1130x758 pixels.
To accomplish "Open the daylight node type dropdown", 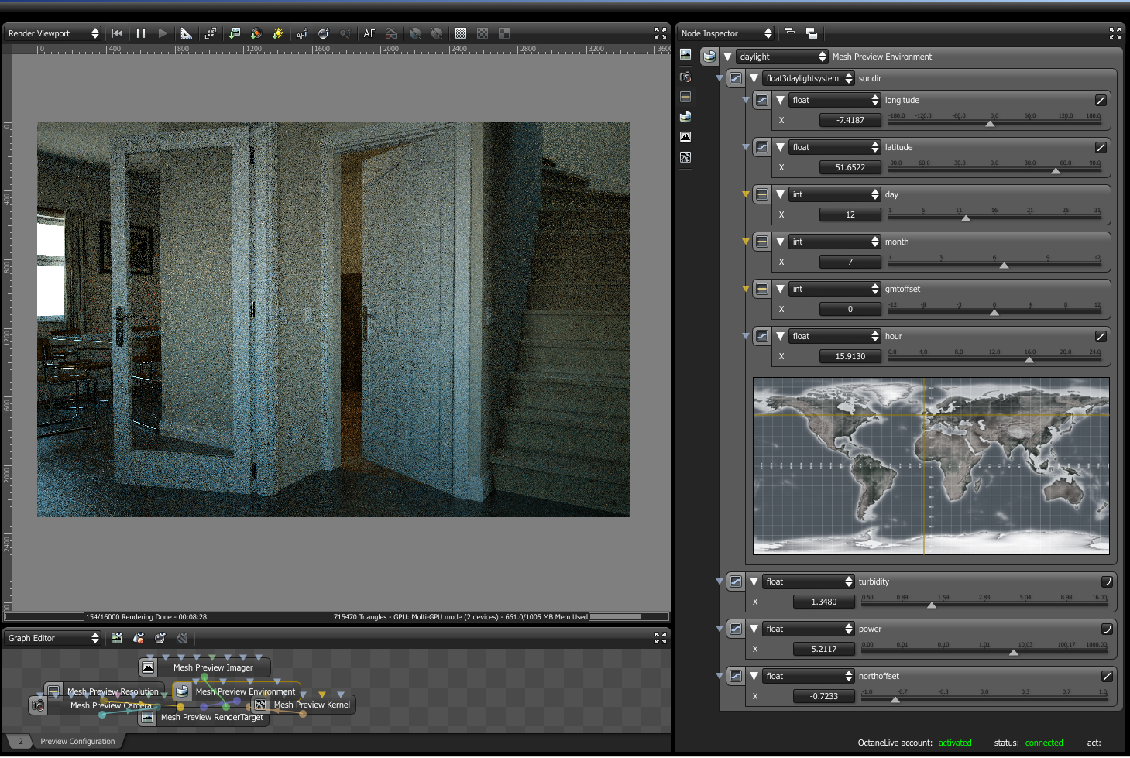I will pyautogui.click(x=781, y=57).
